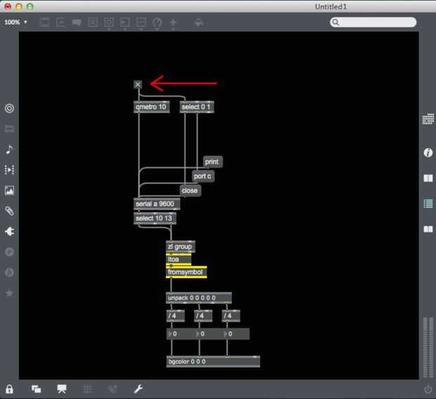The width and height of the screenshot is (436, 399).
Task: Open the 100% zoom dropdown
Action: (15, 22)
